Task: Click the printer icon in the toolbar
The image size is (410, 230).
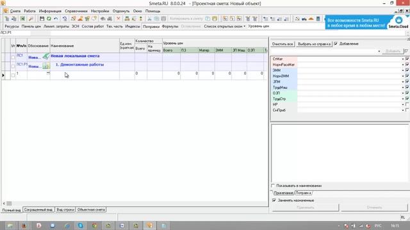Action: 110,19
